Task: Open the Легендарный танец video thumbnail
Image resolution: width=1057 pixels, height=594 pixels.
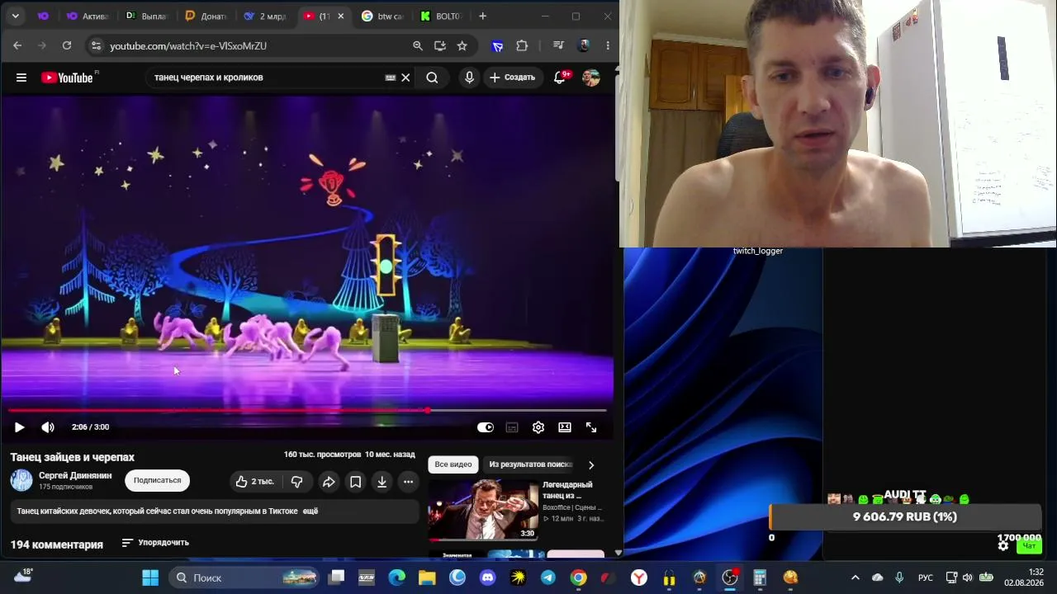Action: click(483, 510)
